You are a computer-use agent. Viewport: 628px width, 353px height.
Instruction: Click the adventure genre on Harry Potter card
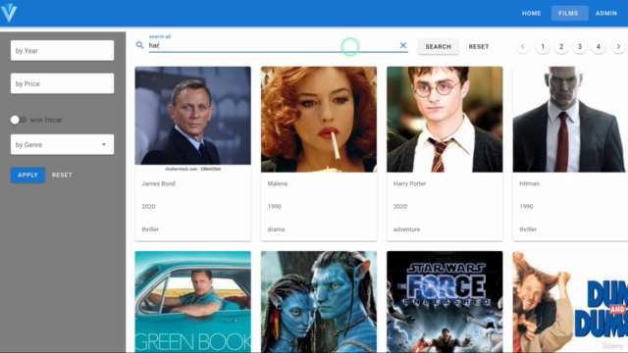406,229
